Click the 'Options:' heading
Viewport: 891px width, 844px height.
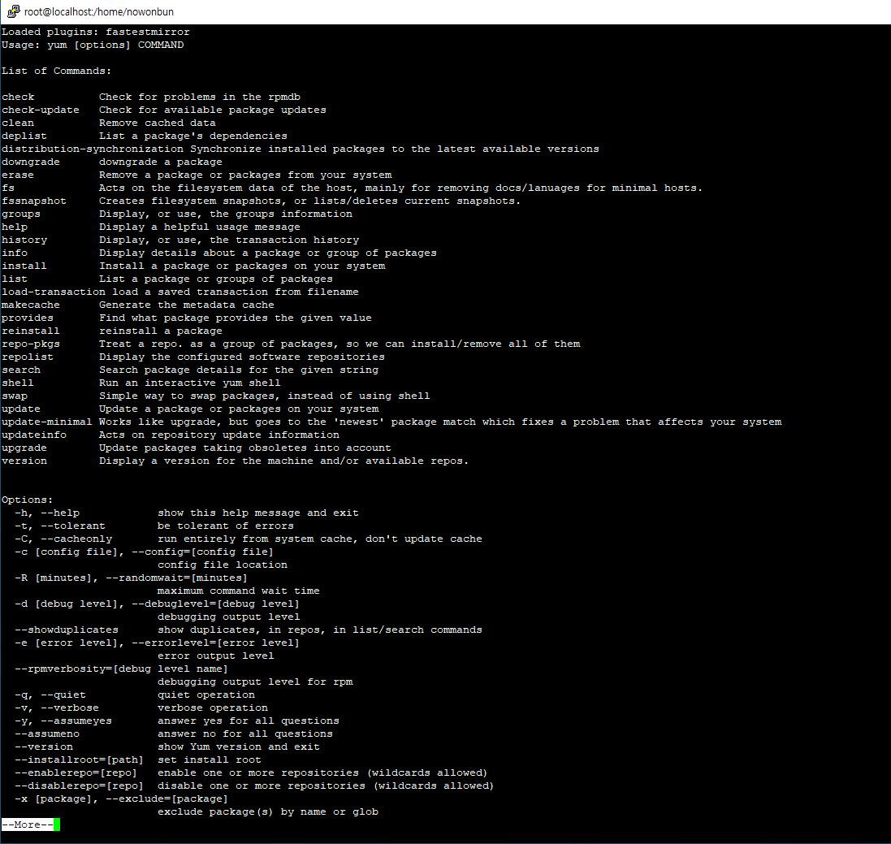28,500
